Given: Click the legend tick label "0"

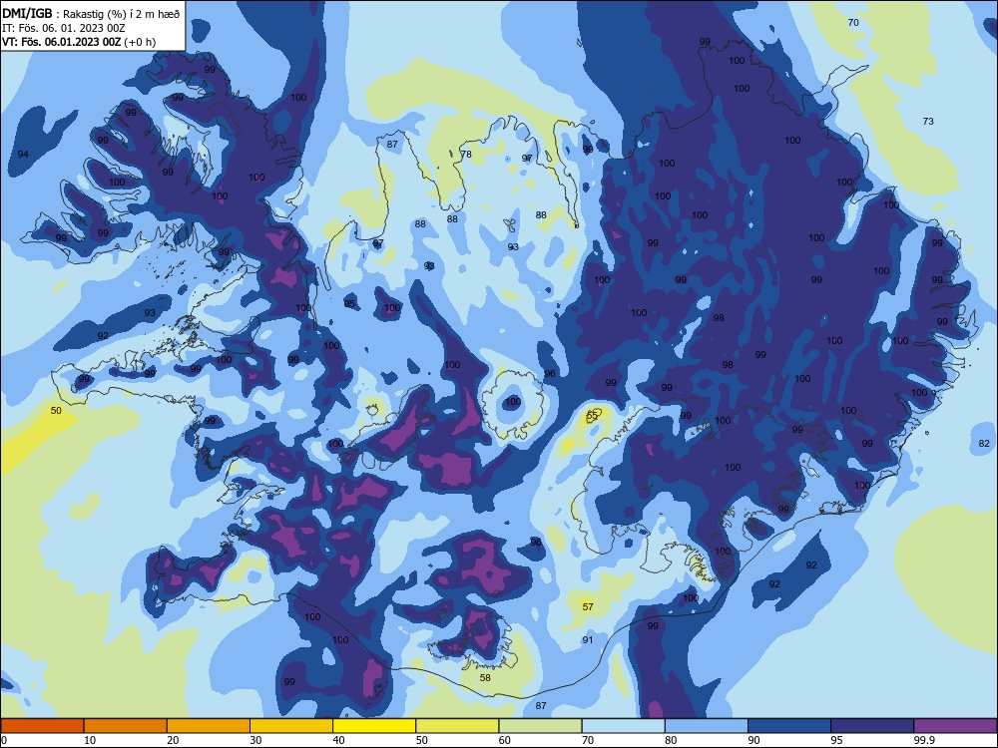Looking at the screenshot, I should pos(4,740).
